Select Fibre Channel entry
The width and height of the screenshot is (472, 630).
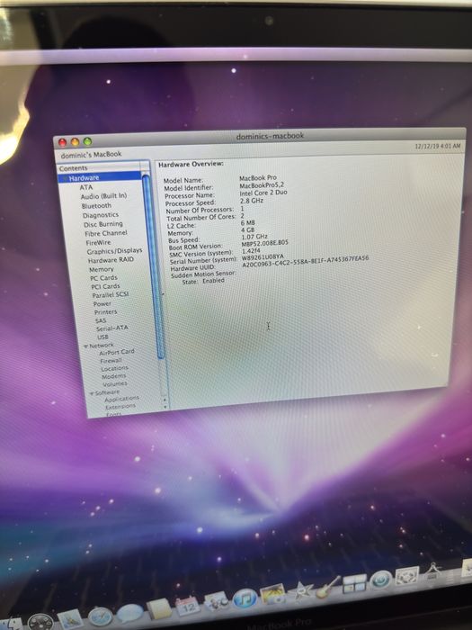pos(106,233)
